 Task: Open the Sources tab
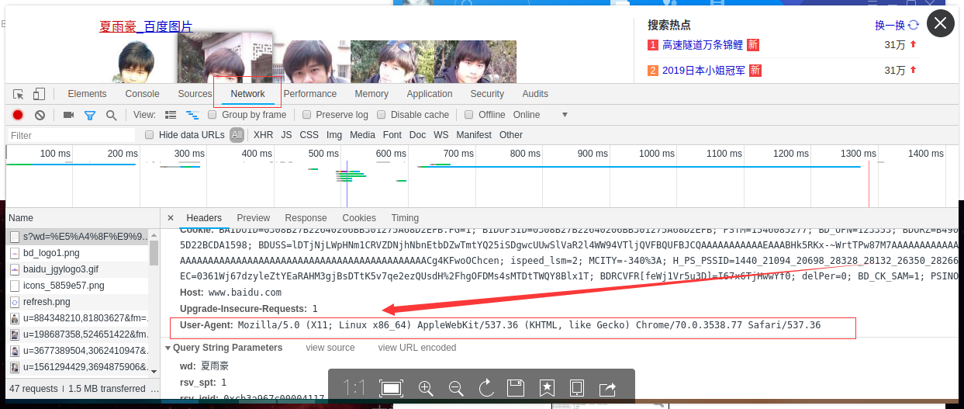[195, 94]
